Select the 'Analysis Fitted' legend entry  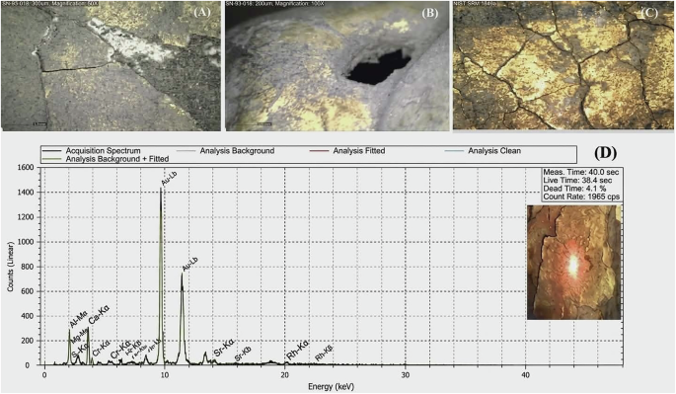pyautogui.click(x=359, y=151)
